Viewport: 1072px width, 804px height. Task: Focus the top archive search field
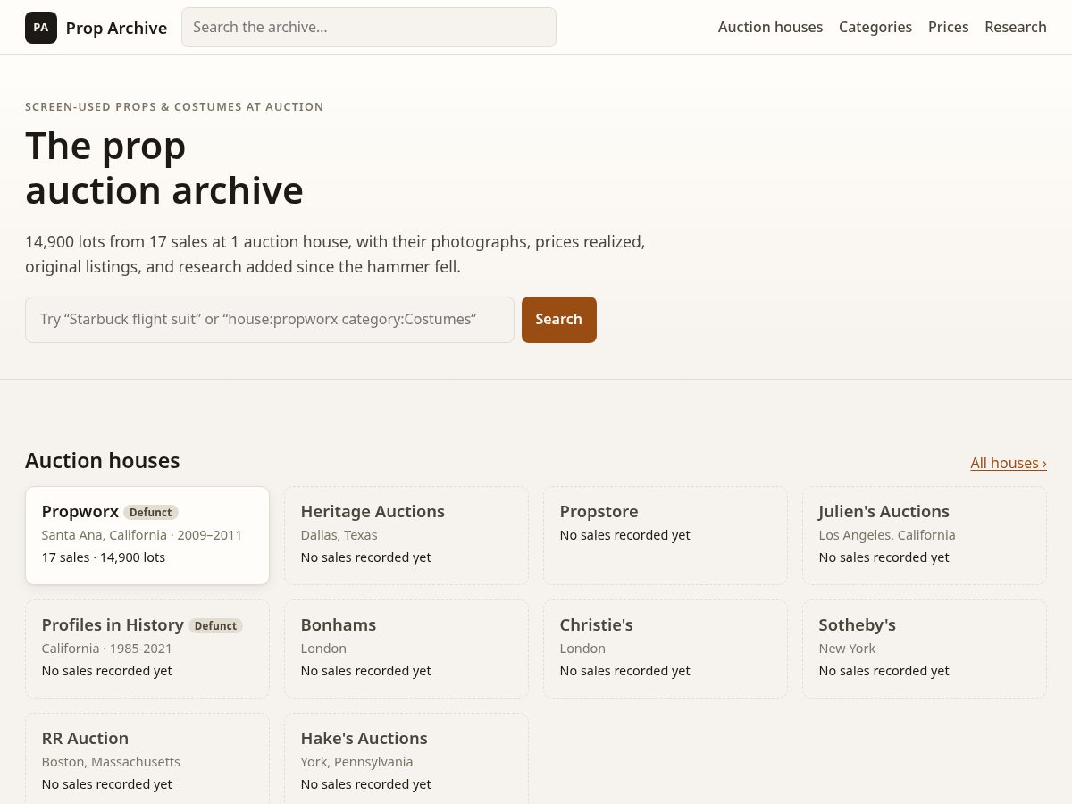click(369, 28)
